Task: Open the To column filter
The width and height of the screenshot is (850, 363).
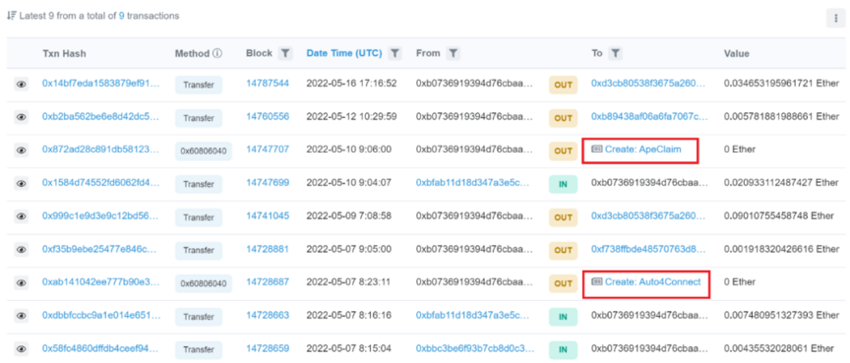Action: coord(615,53)
